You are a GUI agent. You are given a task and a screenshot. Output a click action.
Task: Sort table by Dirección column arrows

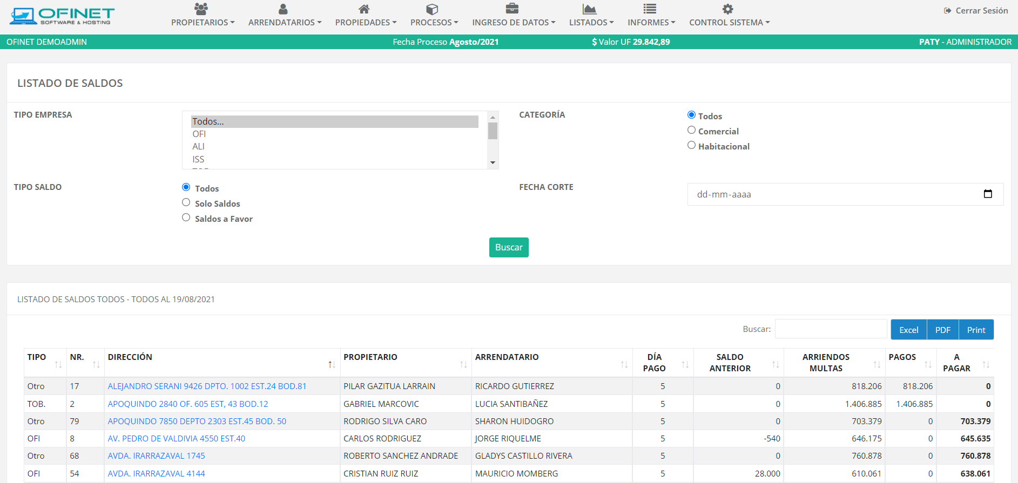(332, 365)
